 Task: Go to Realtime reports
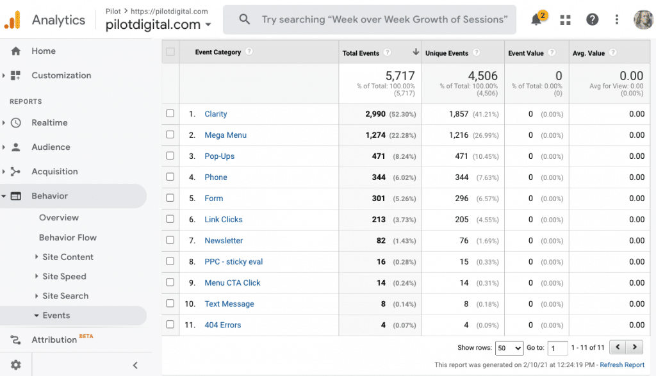[x=49, y=123]
